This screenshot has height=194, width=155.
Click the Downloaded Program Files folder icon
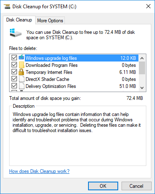pyautogui.click(x=21, y=65)
